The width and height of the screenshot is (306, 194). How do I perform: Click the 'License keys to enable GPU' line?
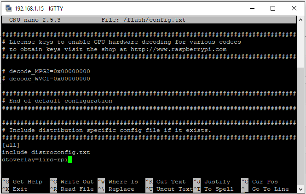(121, 42)
